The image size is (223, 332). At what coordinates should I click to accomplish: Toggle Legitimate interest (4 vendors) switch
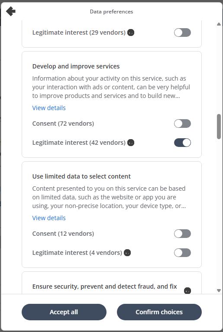pyautogui.click(x=182, y=253)
